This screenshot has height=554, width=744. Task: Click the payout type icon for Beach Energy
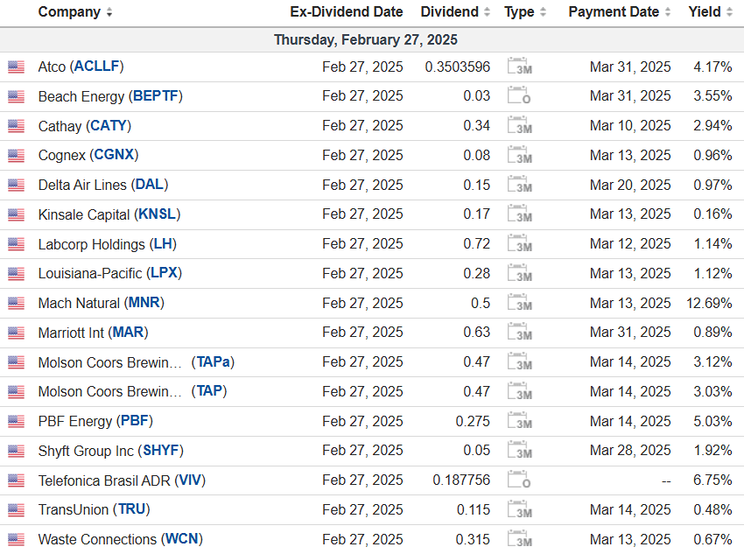tap(520, 96)
